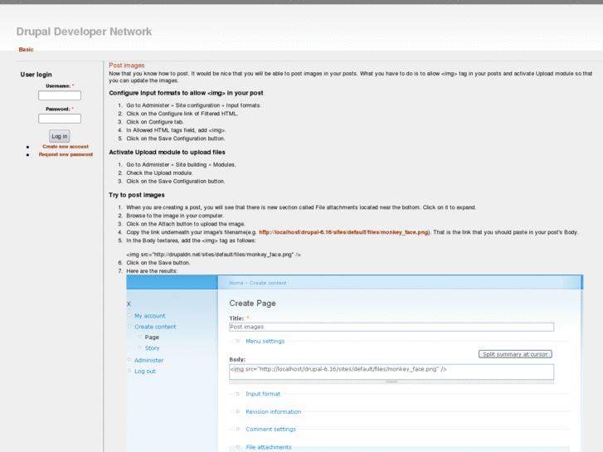Click Split summary at cursor button
Screen dimensions: 603x452
coord(515,354)
